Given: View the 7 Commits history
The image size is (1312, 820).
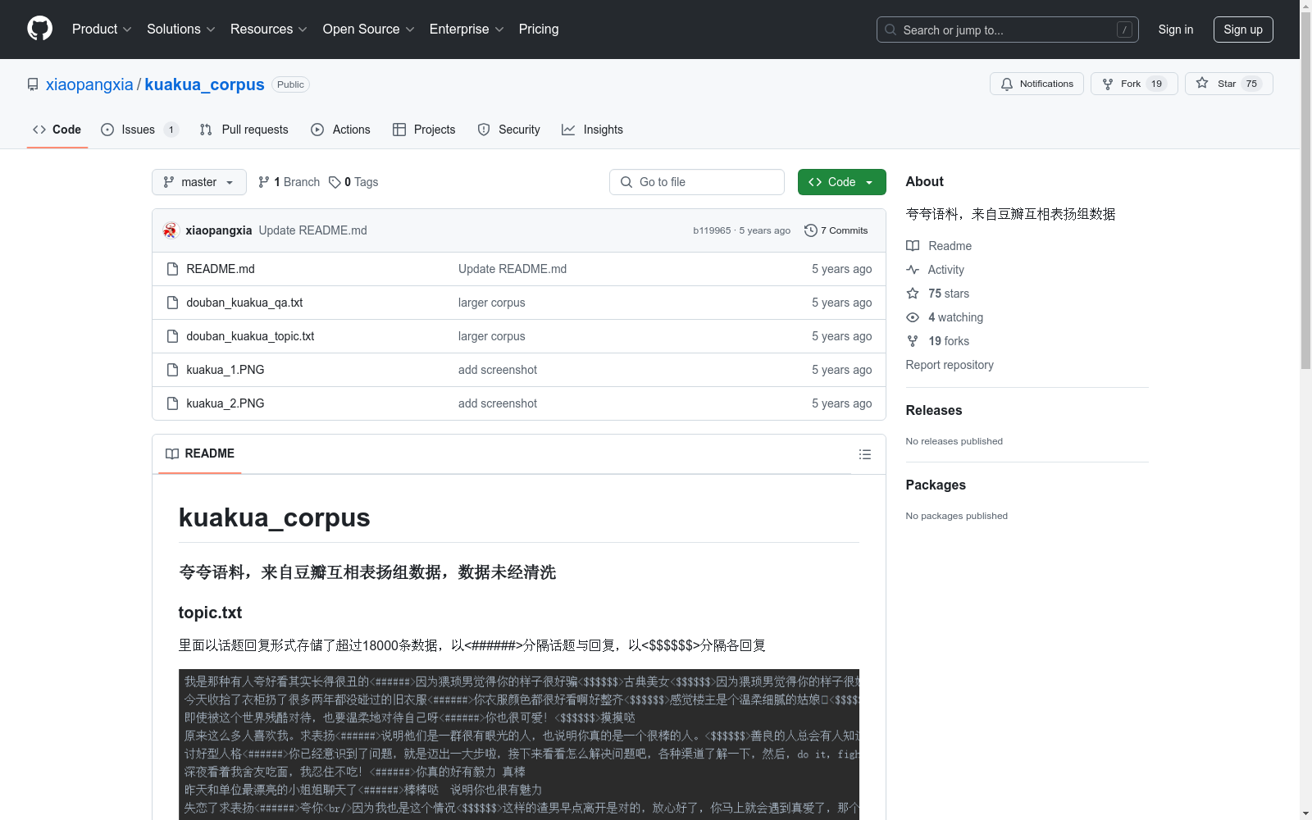Looking at the screenshot, I should (836, 230).
